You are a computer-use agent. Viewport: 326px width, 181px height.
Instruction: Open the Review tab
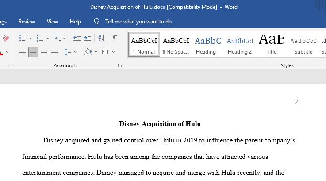click(x=27, y=22)
